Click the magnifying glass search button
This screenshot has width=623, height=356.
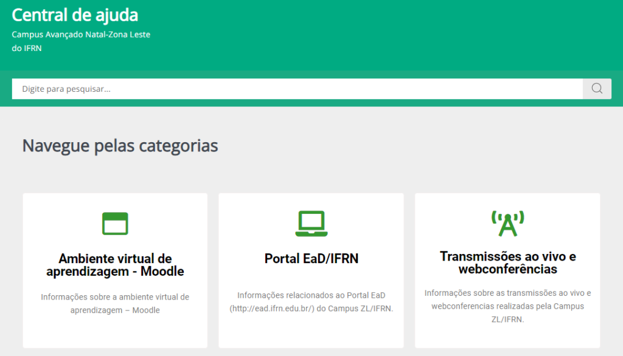pos(597,89)
